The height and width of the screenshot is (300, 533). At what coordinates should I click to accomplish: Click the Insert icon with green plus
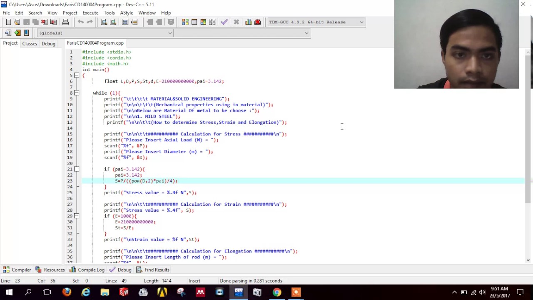(17, 33)
